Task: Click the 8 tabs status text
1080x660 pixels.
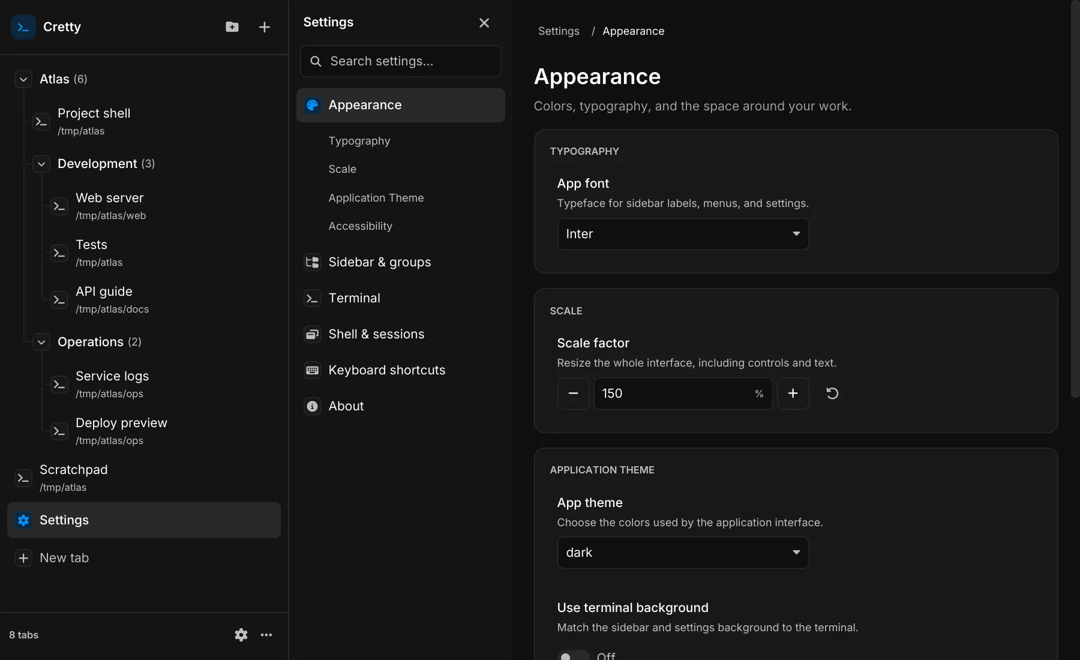Action: point(24,635)
